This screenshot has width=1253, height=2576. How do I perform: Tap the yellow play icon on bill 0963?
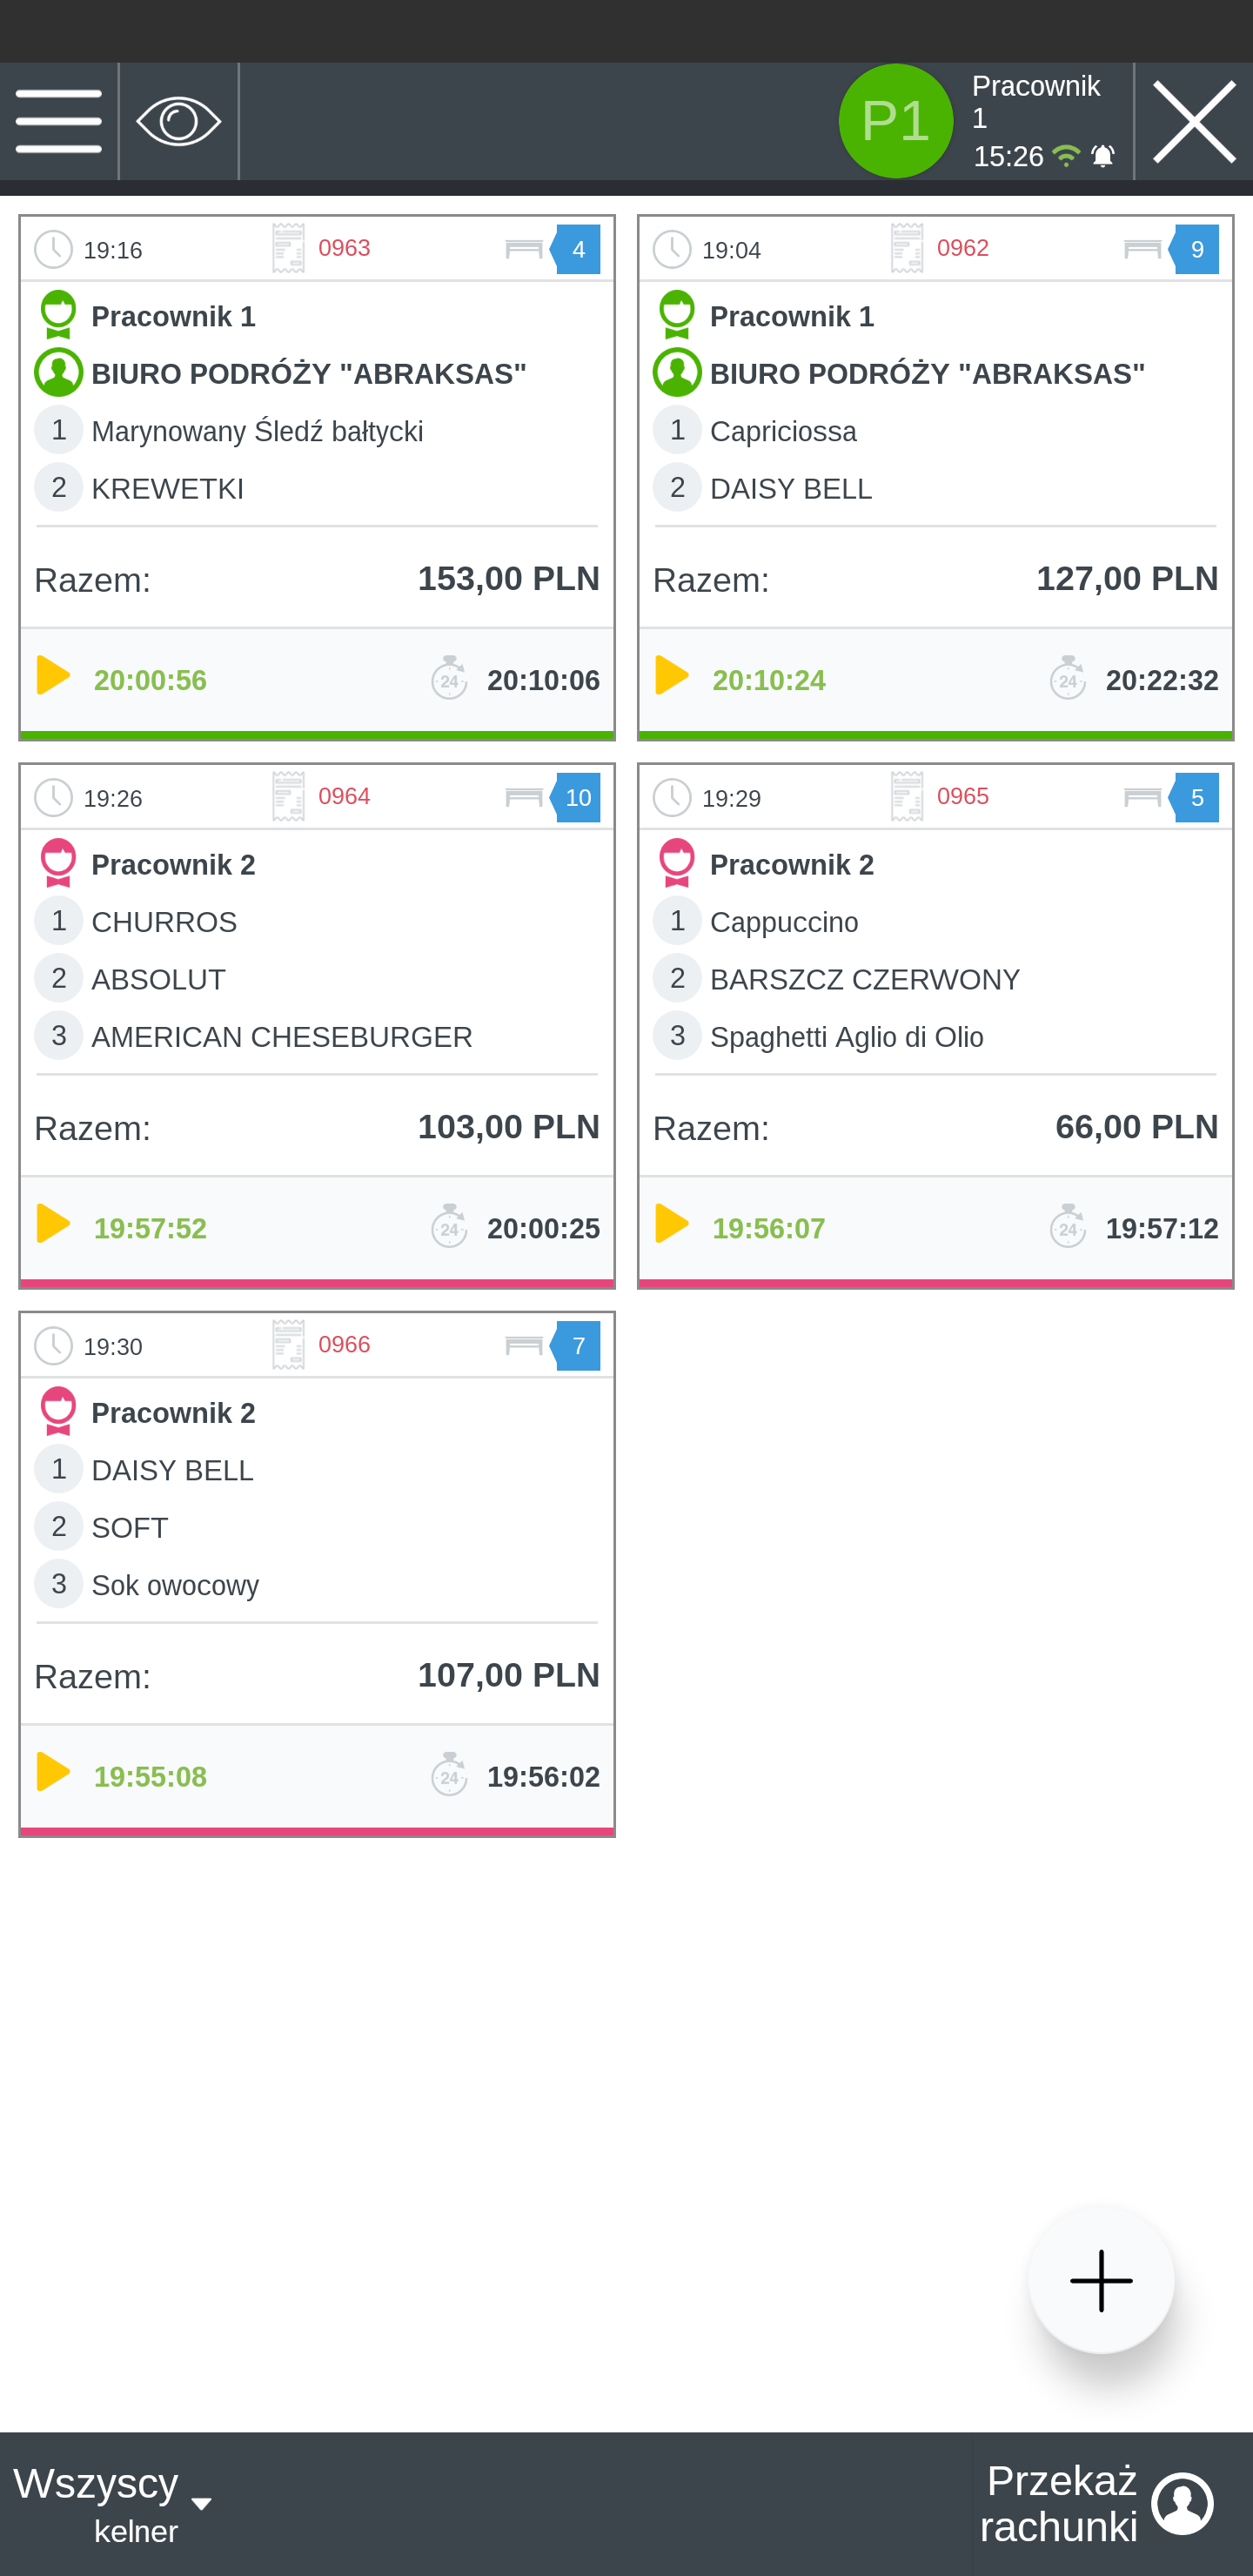pos(53,675)
